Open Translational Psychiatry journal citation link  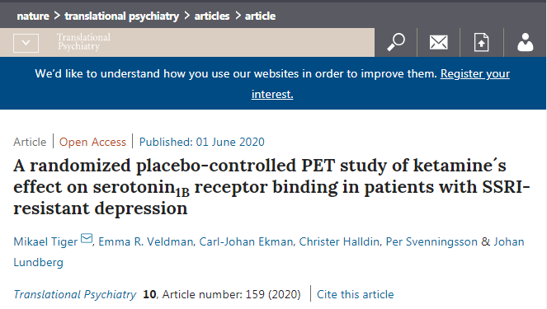74,295
